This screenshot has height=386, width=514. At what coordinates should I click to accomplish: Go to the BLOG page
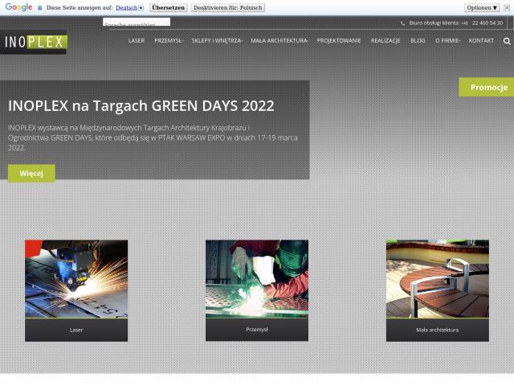pos(418,41)
